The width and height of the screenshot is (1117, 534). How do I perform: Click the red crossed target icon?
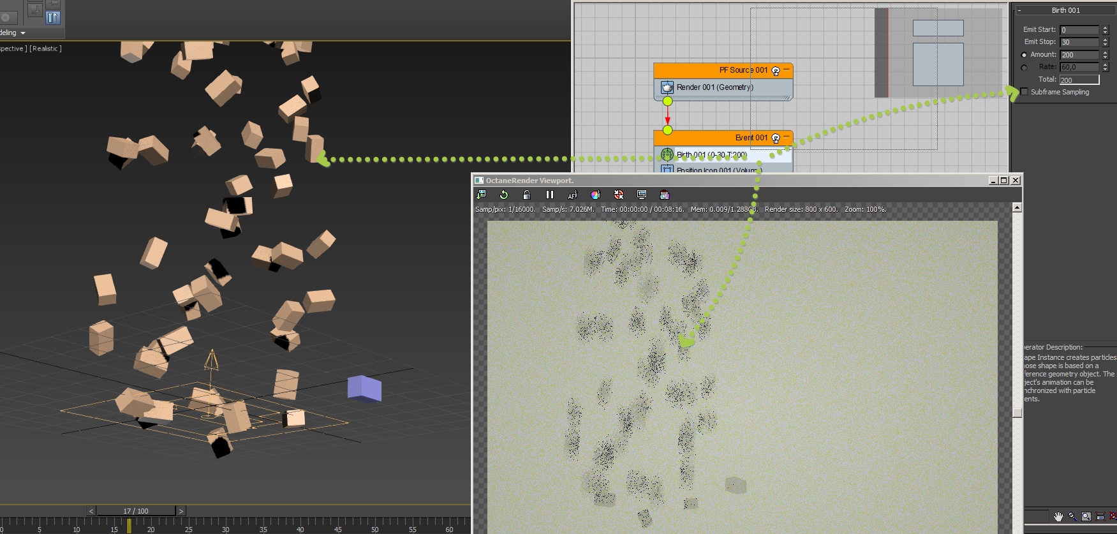coord(619,195)
